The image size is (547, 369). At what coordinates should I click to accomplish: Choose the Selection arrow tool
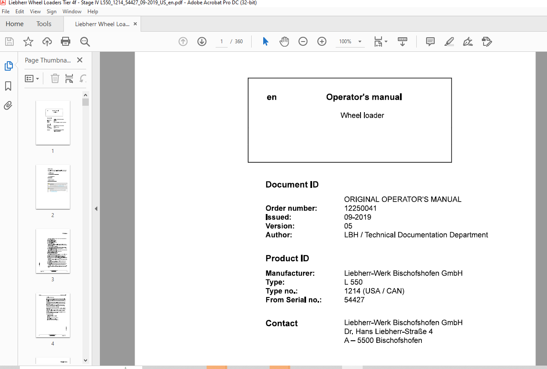(265, 42)
